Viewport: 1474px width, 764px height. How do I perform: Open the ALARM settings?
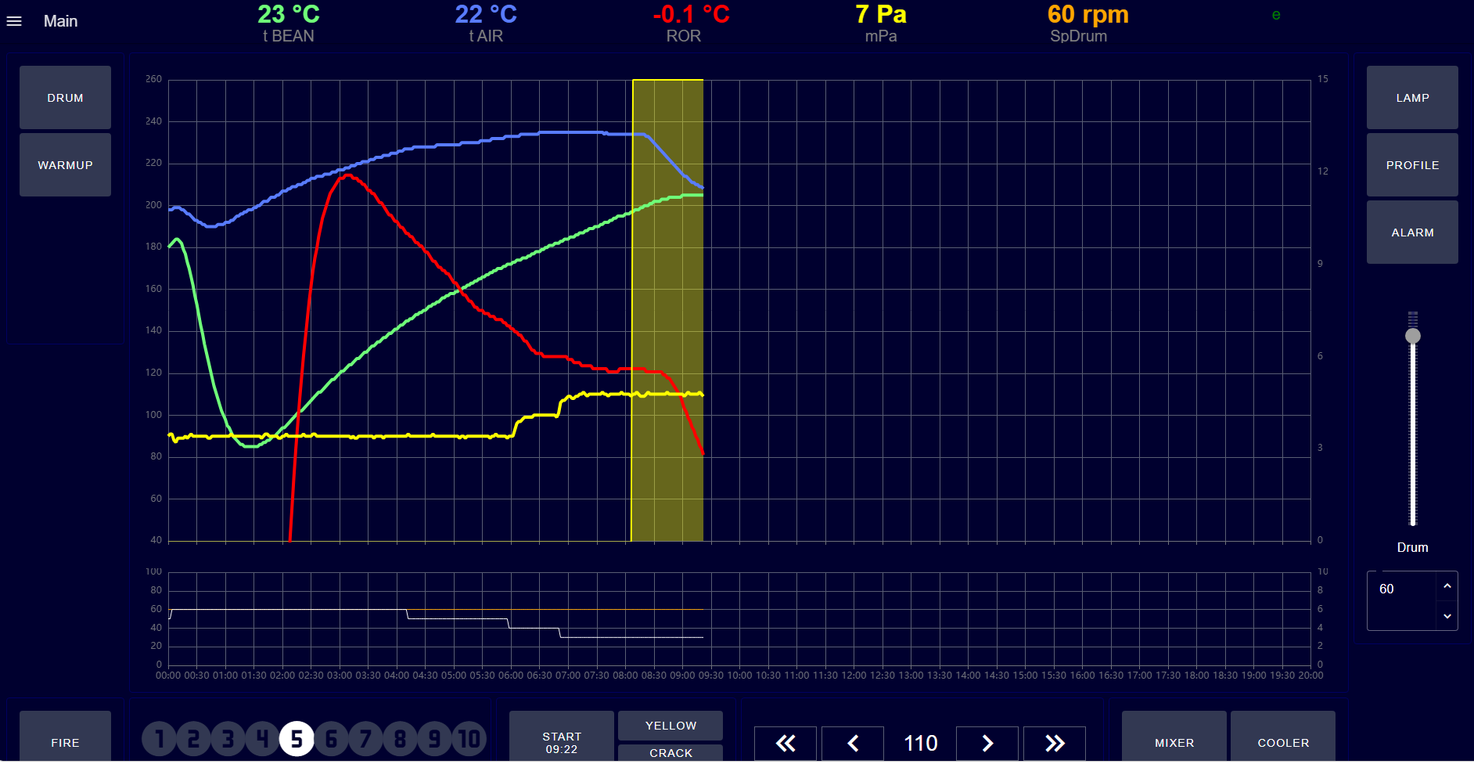[x=1412, y=232]
